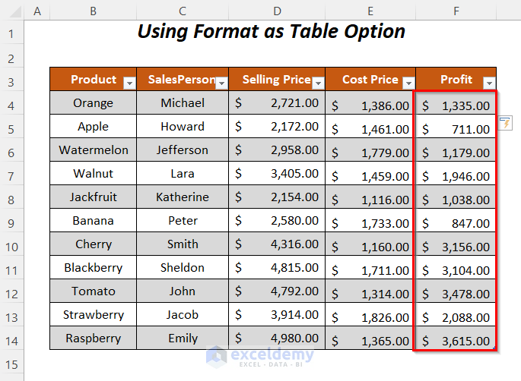
Task: Select the 'Howard' salesperson cell
Action: [183, 126]
